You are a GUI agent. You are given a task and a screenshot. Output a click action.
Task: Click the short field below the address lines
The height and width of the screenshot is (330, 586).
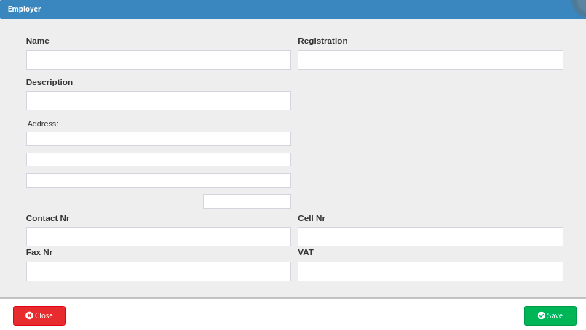pos(247,201)
